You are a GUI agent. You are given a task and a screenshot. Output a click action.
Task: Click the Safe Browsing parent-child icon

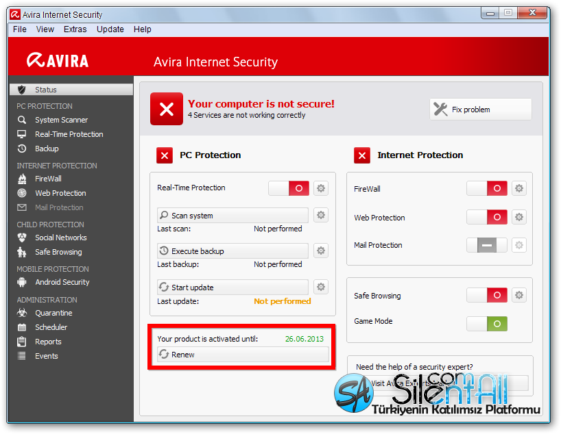click(22, 252)
